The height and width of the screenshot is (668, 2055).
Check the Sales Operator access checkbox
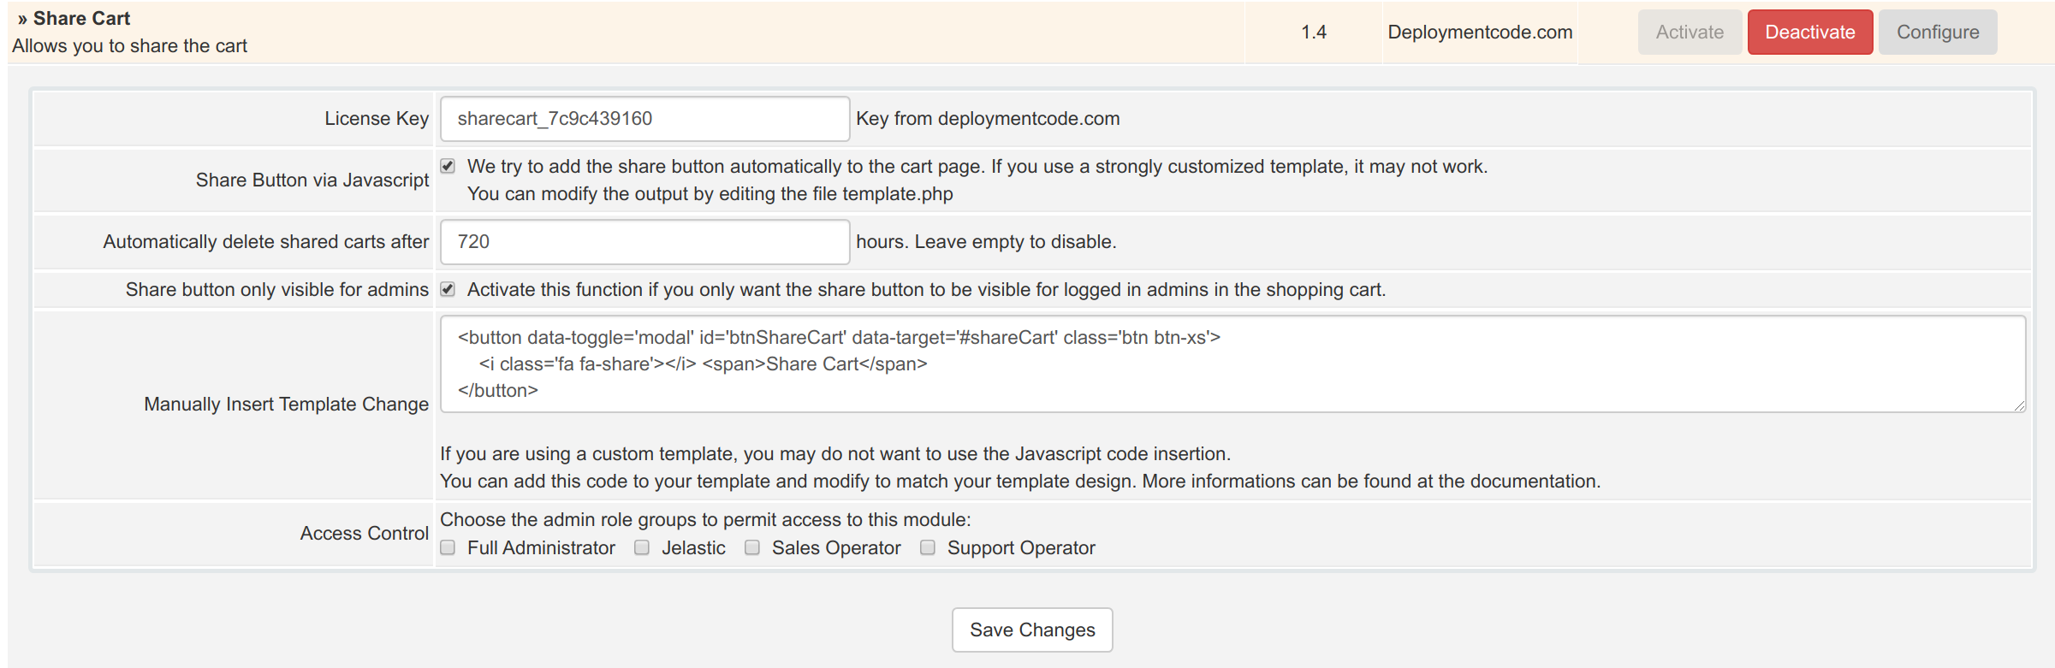click(x=752, y=547)
